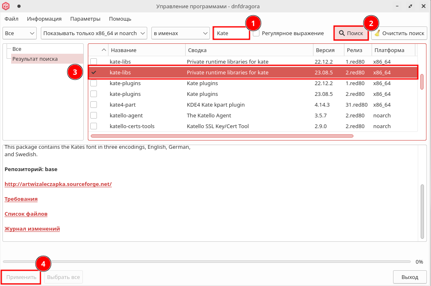
Task: Open the в именах search scope dropdown
Action: point(180,33)
